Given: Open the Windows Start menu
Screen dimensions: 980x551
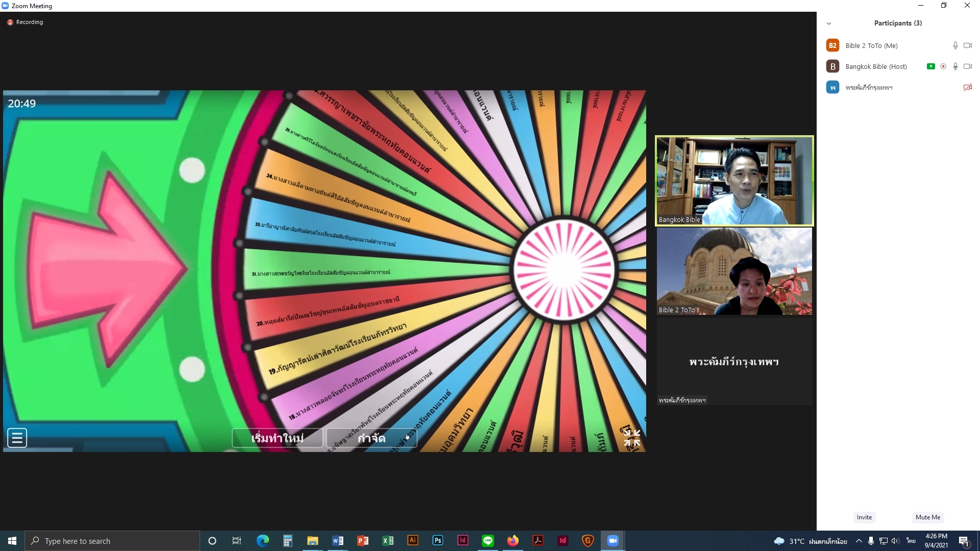Looking at the screenshot, I should pos(12,541).
